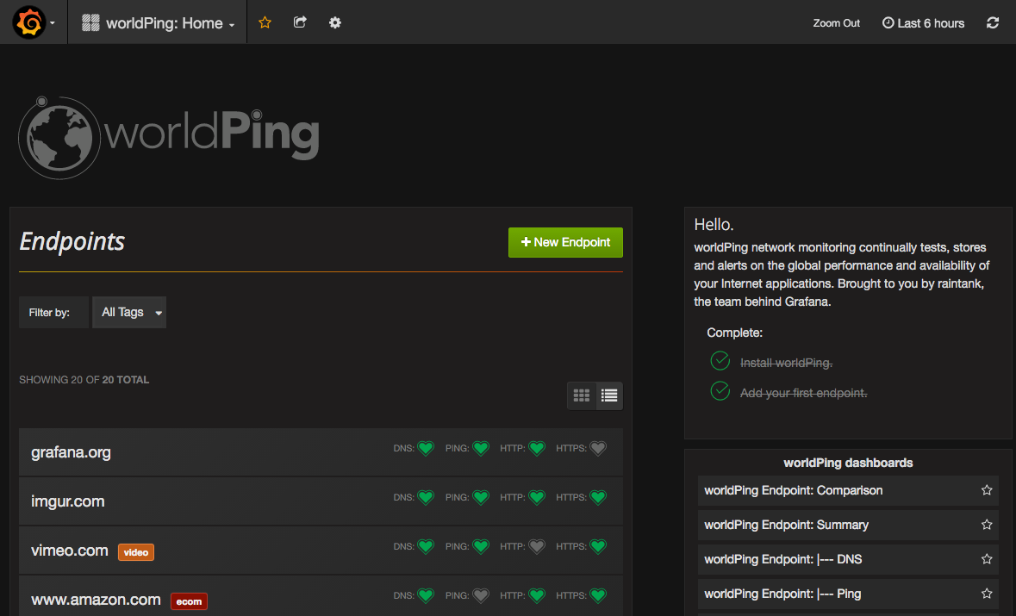The height and width of the screenshot is (616, 1016).
Task: Click vimeo.com DNS heart status
Action: (426, 547)
